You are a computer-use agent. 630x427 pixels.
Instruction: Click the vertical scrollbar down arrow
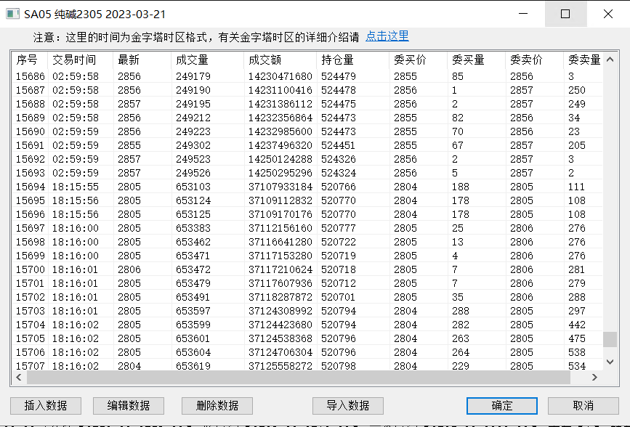tap(610, 361)
